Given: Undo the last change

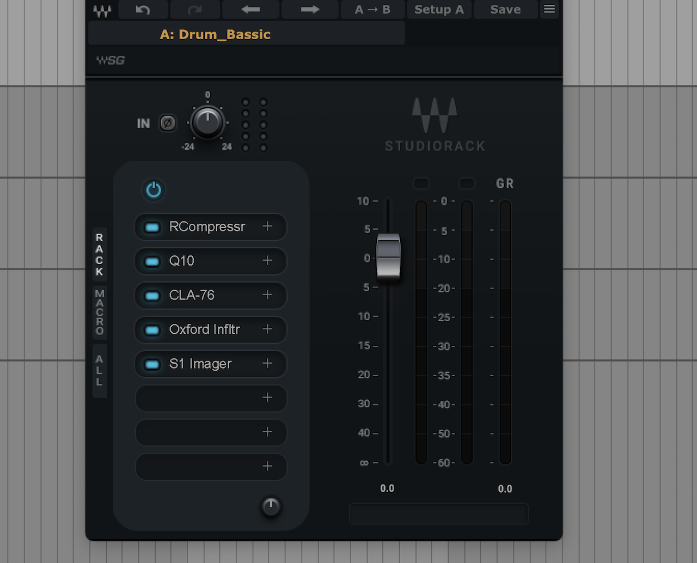Looking at the screenshot, I should point(143,9).
